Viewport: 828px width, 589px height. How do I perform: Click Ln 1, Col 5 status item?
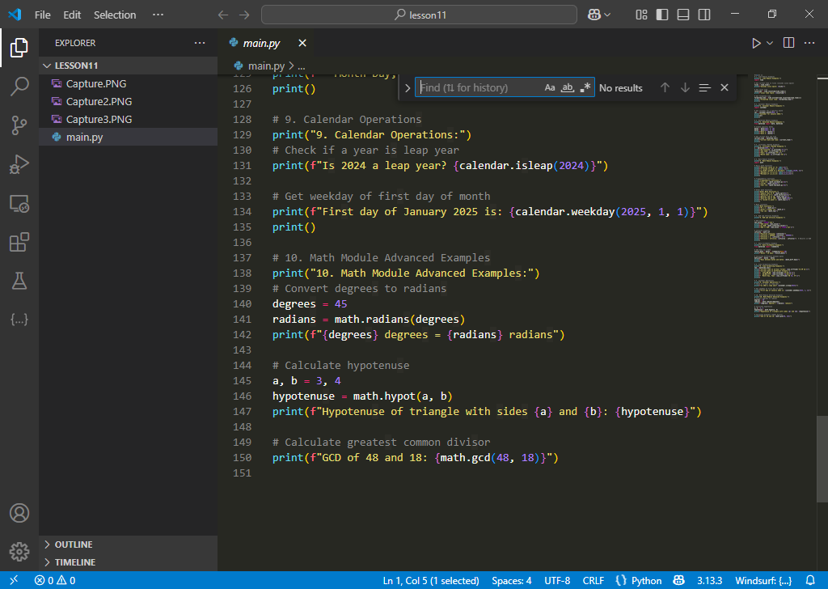click(x=431, y=580)
